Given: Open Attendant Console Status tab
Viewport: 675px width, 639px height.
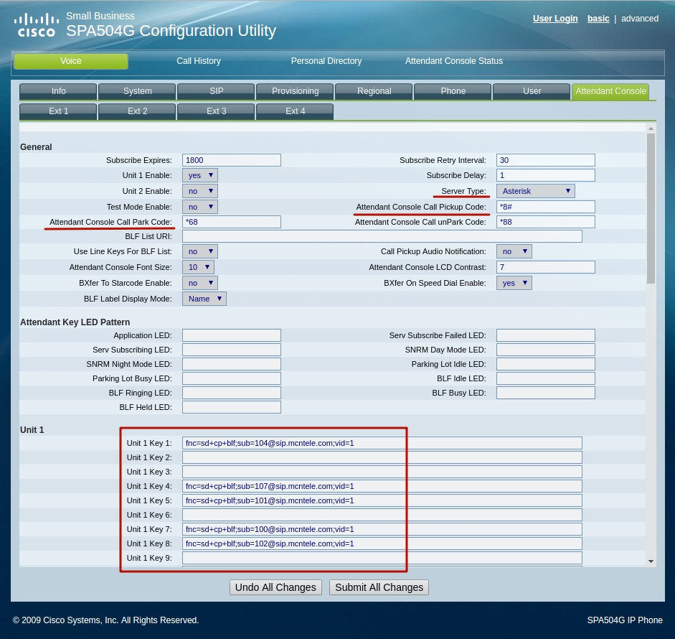Looking at the screenshot, I should tap(454, 61).
